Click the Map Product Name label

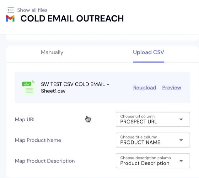[x=38, y=140]
